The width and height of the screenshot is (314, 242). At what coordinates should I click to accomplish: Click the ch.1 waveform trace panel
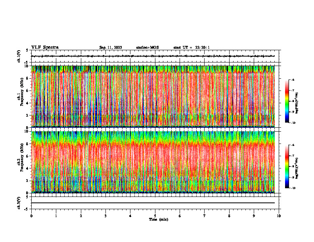(x=155, y=56)
